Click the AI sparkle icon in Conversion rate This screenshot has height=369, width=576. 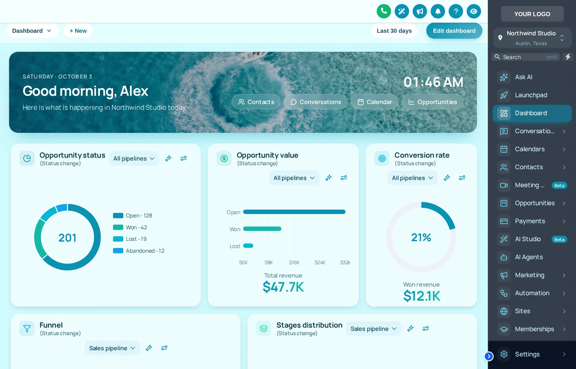[447, 178]
